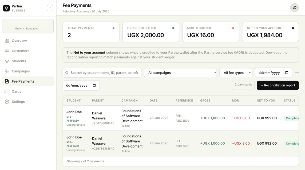Click the second dd/mm/yyyy end date field
Screen dimensions: 305x170
tap(81, 85)
